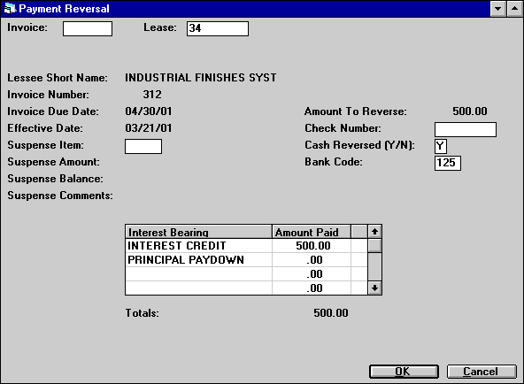Image resolution: width=524 pixels, height=384 pixels.
Task: Select the Cash Reversed Y/N field
Action: tap(441, 146)
